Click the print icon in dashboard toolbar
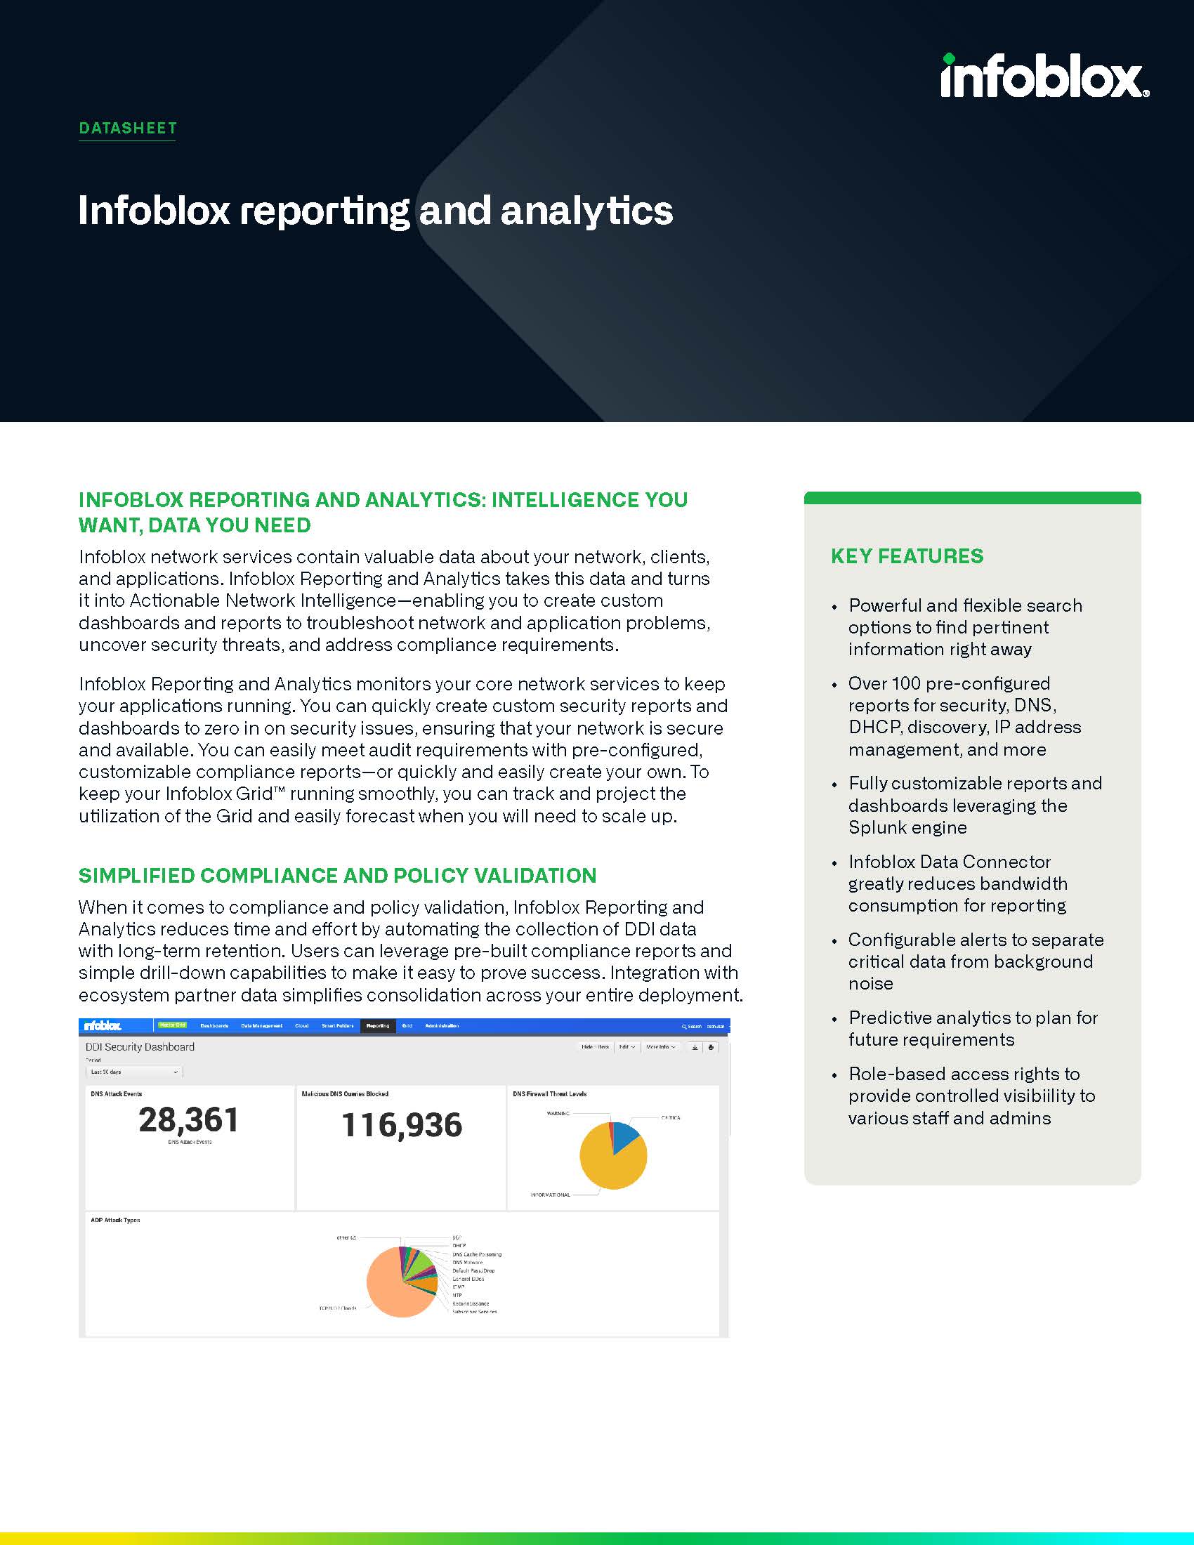The height and width of the screenshot is (1545, 1194). coord(711,1047)
